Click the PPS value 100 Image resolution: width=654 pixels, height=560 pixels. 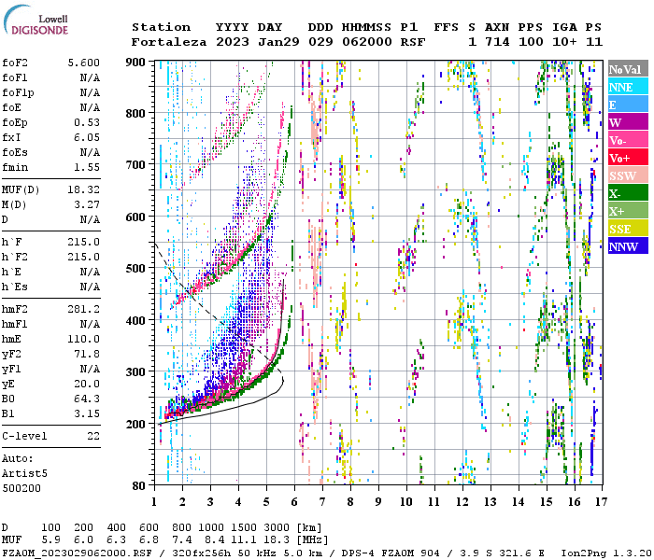click(x=531, y=42)
